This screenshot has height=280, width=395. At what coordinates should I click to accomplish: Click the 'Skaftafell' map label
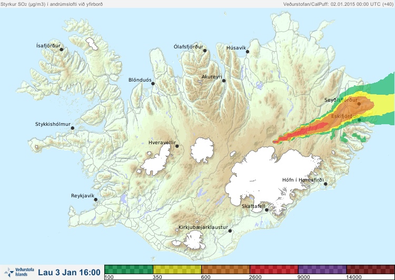[253, 206]
